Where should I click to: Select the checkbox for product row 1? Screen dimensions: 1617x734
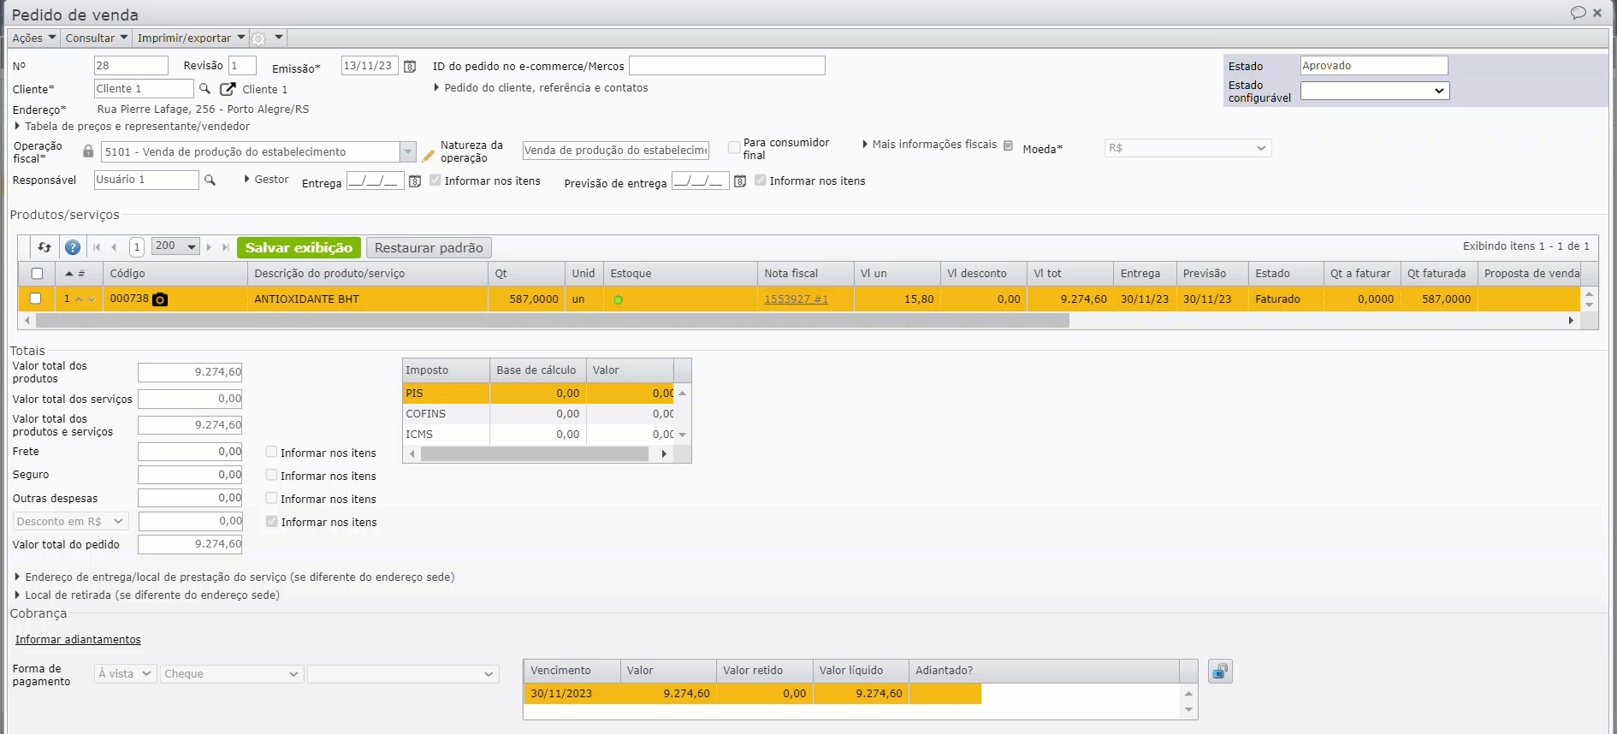point(36,299)
